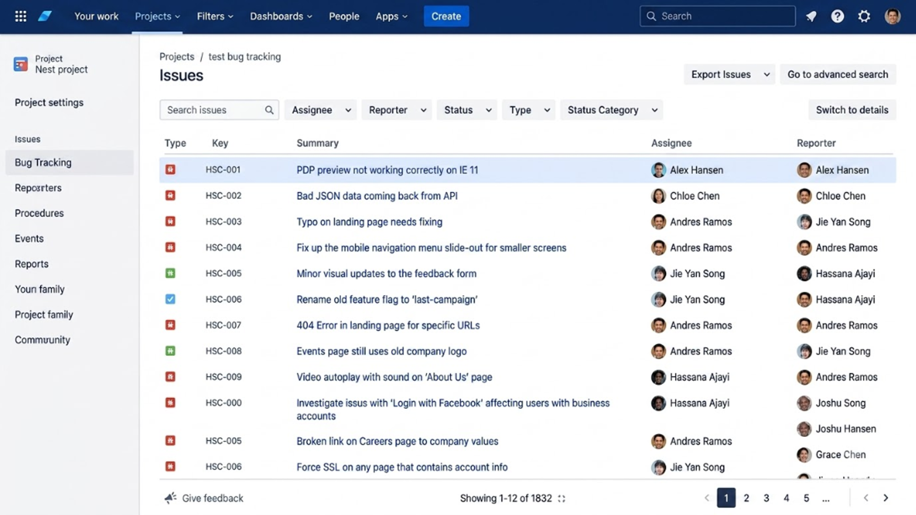The image size is (916, 515).
Task: Open issue 'Typo on landing page needs fixing'
Action: click(x=369, y=222)
